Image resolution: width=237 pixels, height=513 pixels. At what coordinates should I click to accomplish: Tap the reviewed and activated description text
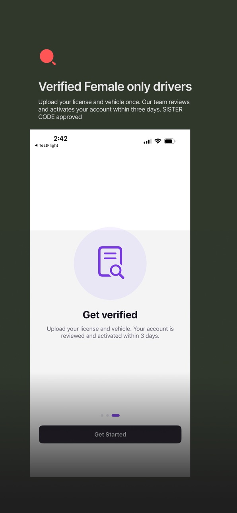(110, 332)
